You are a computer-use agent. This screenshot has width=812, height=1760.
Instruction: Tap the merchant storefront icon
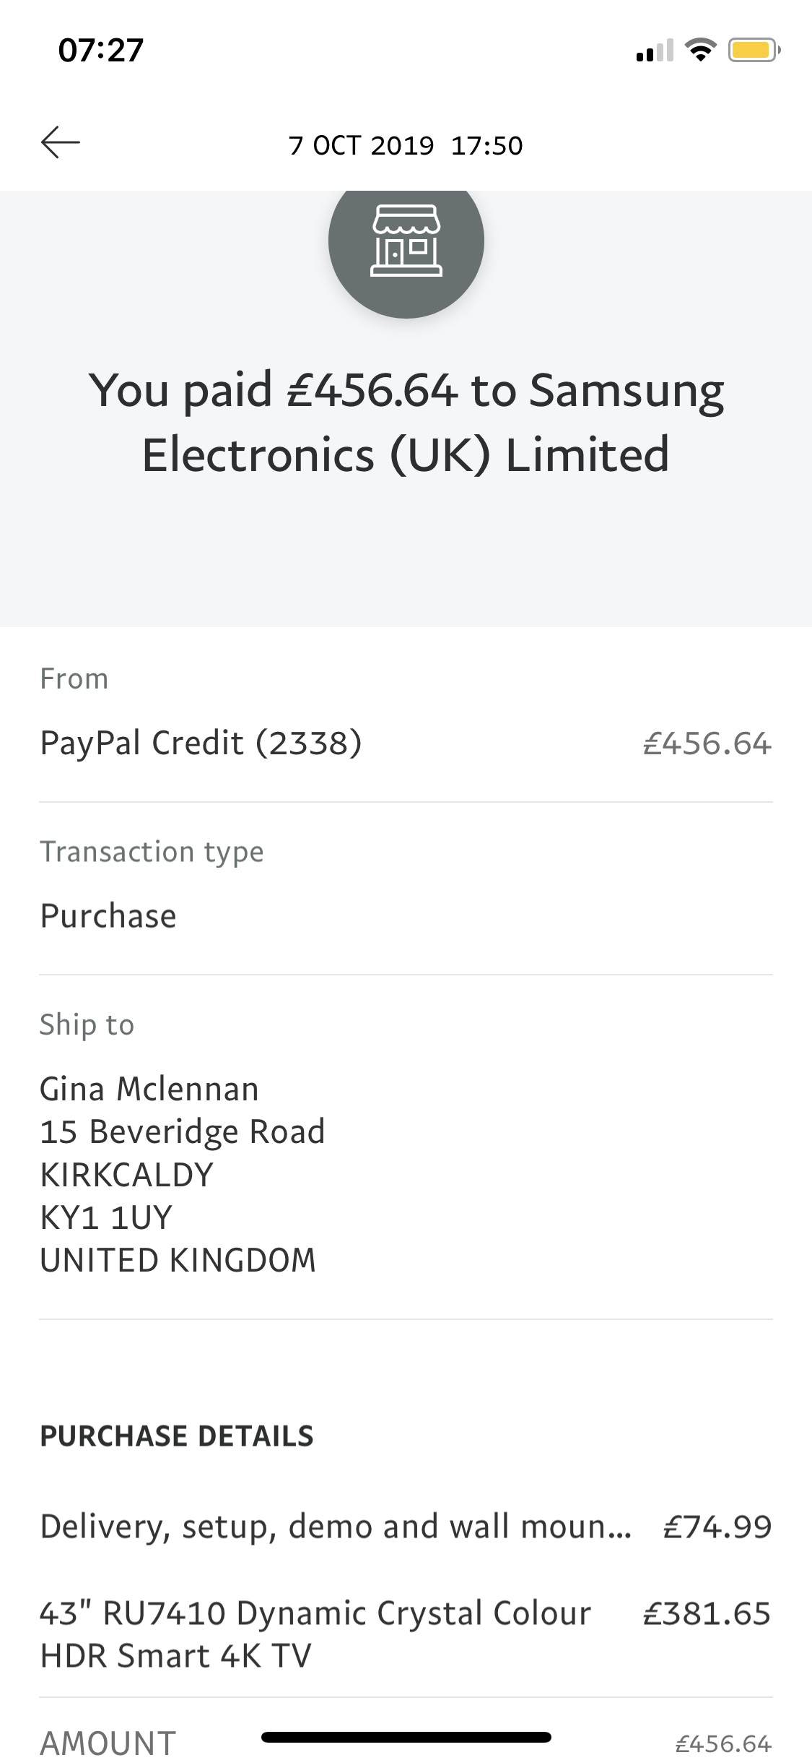pyautogui.click(x=406, y=241)
